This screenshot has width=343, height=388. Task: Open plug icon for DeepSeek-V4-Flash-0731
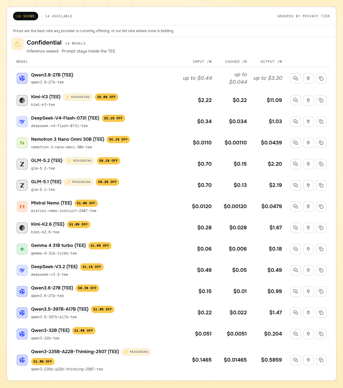[308, 121]
